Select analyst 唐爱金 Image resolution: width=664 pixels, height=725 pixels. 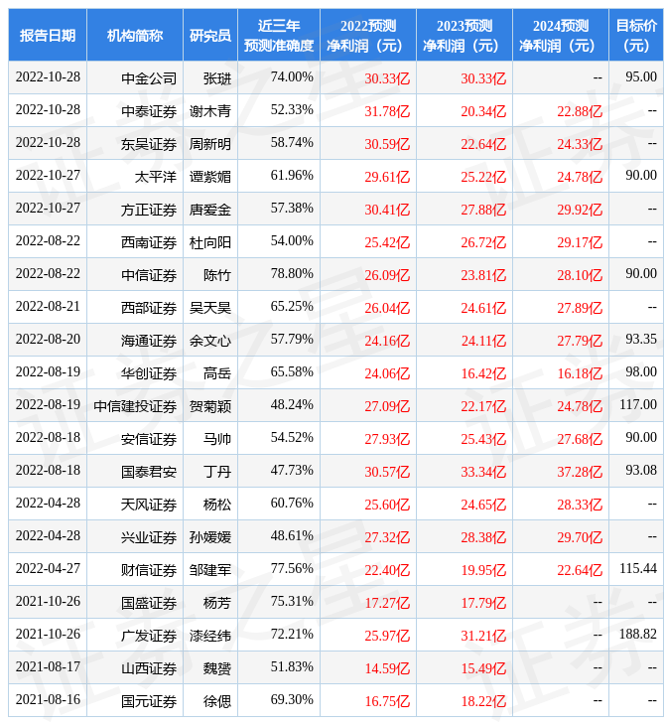click(x=210, y=210)
